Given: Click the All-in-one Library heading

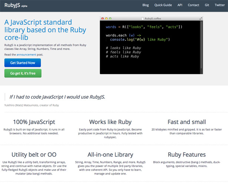Looking at the screenshot, I should pos(110,155).
